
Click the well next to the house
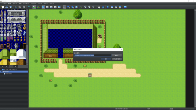click(100, 36)
